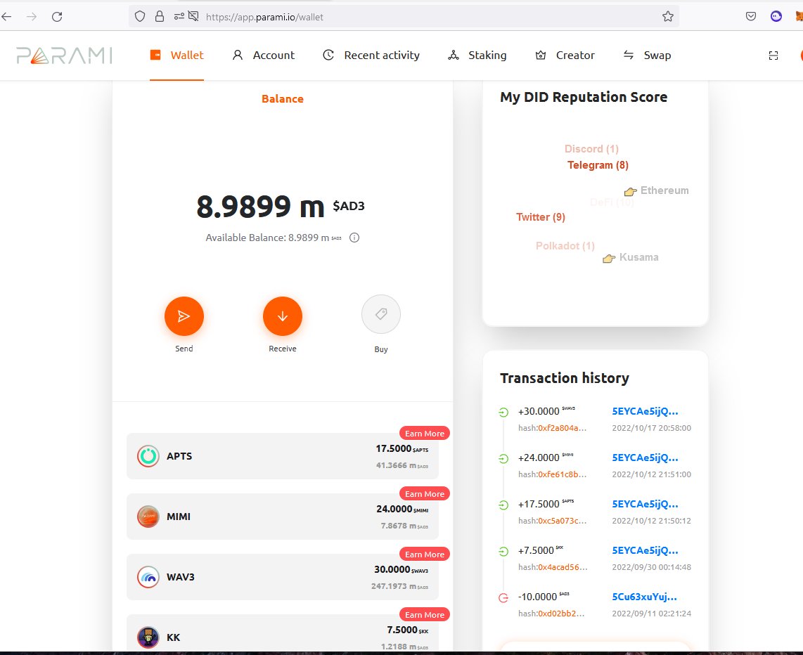Screen dimensions: 803x655
Task: Click the orange Receive button
Action: click(x=282, y=316)
